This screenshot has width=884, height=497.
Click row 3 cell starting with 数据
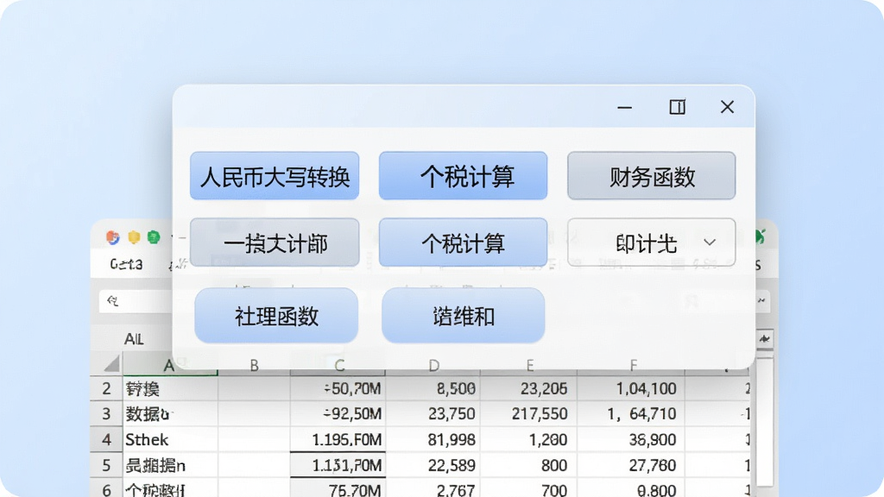[x=170, y=413]
